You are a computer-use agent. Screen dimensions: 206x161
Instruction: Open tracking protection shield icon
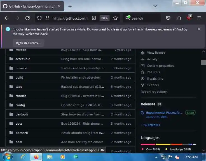click(39, 18)
